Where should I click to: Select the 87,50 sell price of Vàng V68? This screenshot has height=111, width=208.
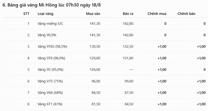129,93
